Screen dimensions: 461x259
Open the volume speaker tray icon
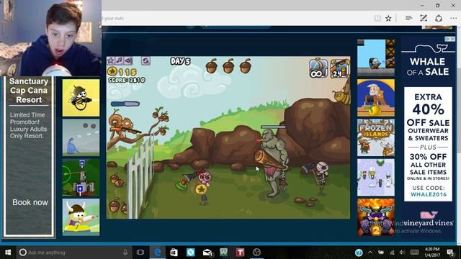coord(402,253)
